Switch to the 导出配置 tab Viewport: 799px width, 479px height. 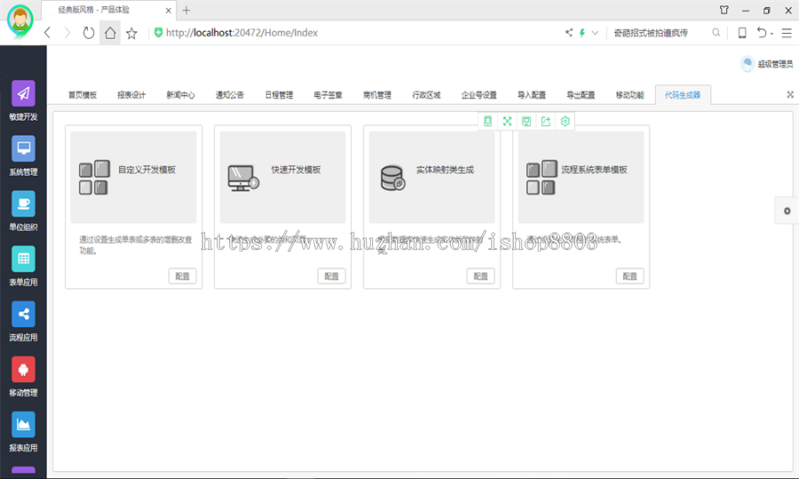click(x=581, y=95)
